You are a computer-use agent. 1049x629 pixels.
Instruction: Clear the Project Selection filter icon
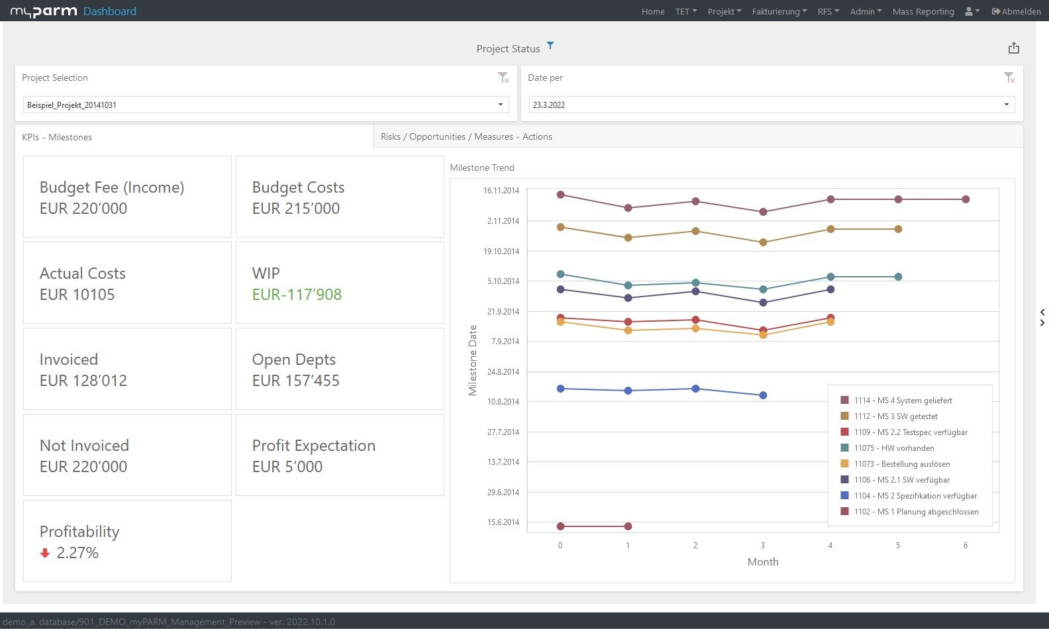click(x=503, y=78)
